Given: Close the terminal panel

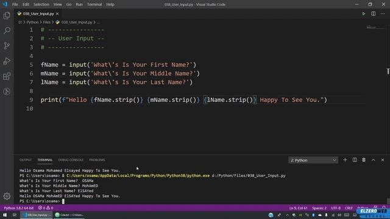Looking at the screenshot, I should click(x=383, y=160).
